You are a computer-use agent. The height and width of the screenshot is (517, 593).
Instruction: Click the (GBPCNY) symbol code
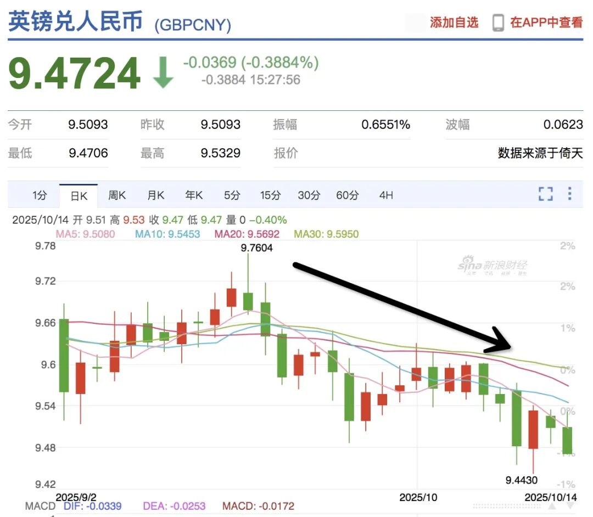tap(193, 25)
